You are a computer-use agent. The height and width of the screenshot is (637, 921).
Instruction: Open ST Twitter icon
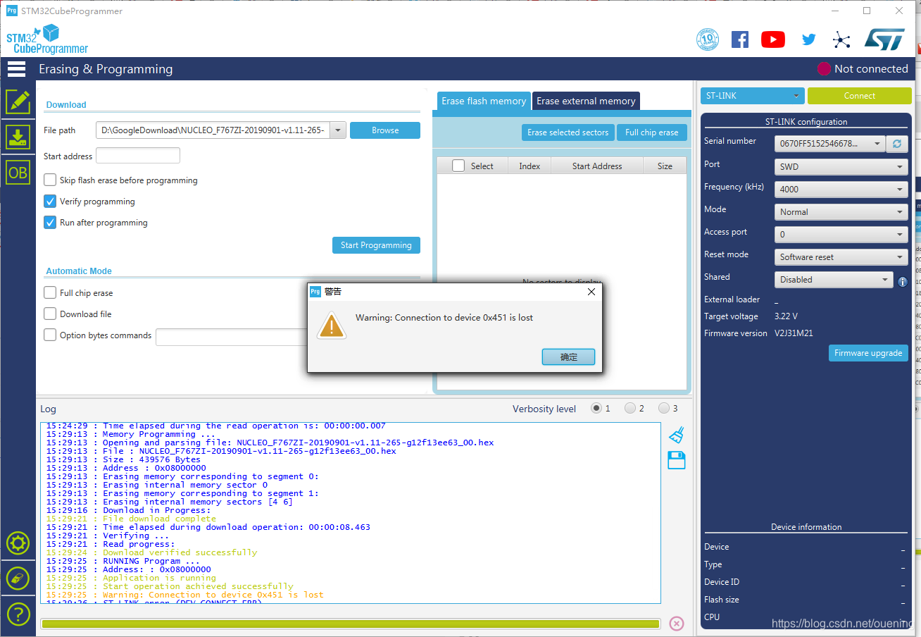pyautogui.click(x=808, y=39)
